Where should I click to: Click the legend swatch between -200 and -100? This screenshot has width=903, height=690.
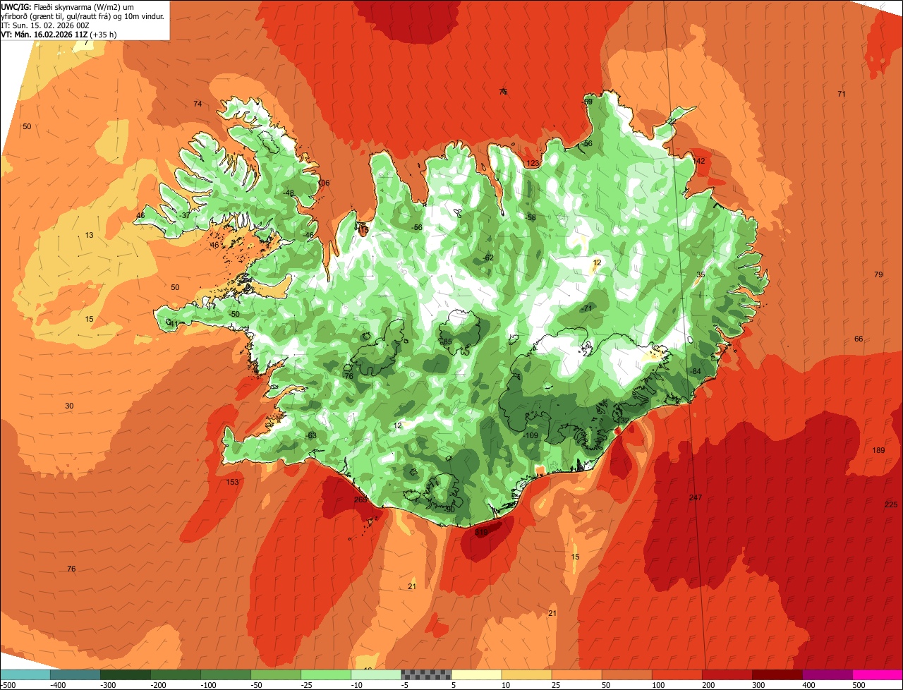pos(175,674)
